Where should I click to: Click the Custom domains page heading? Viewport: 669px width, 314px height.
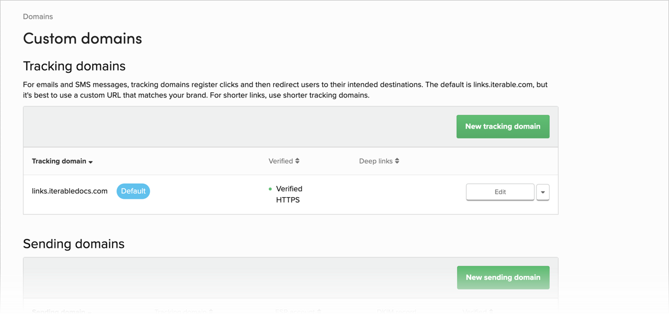(x=83, y=38)
